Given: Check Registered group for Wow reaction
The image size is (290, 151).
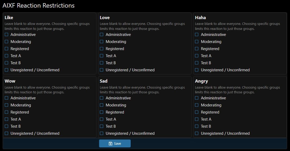Looking at the screenshot, I should 7,112.
